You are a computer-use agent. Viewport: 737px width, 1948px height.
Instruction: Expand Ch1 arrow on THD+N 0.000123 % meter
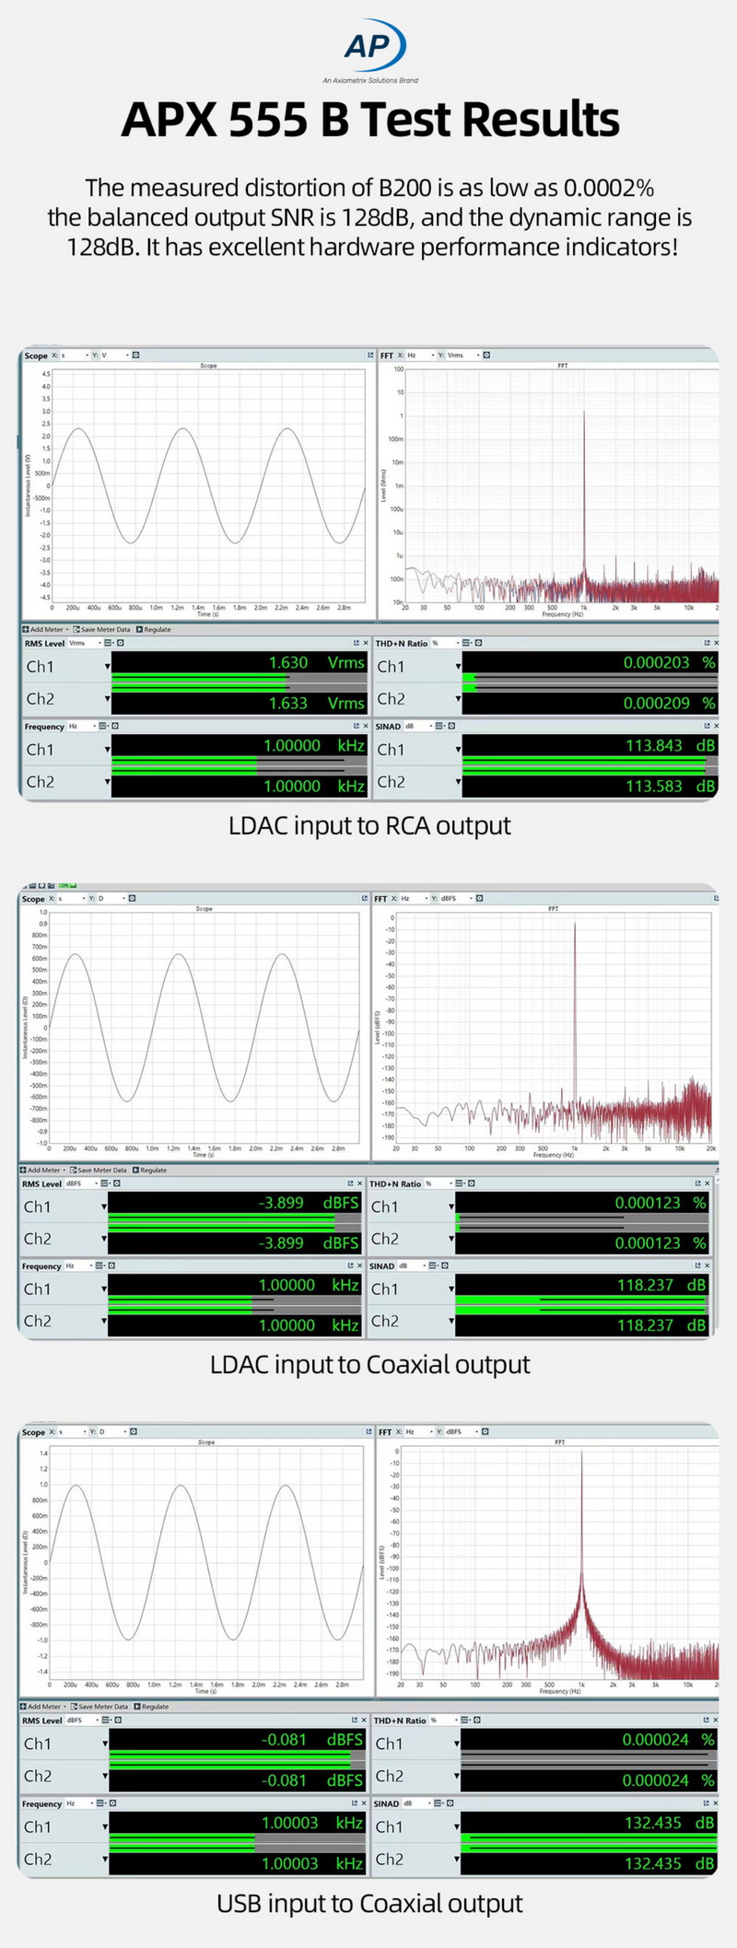click(x=451, y=1207)
